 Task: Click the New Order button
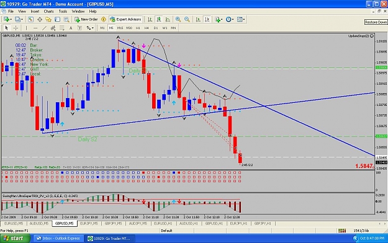[86, 19]
